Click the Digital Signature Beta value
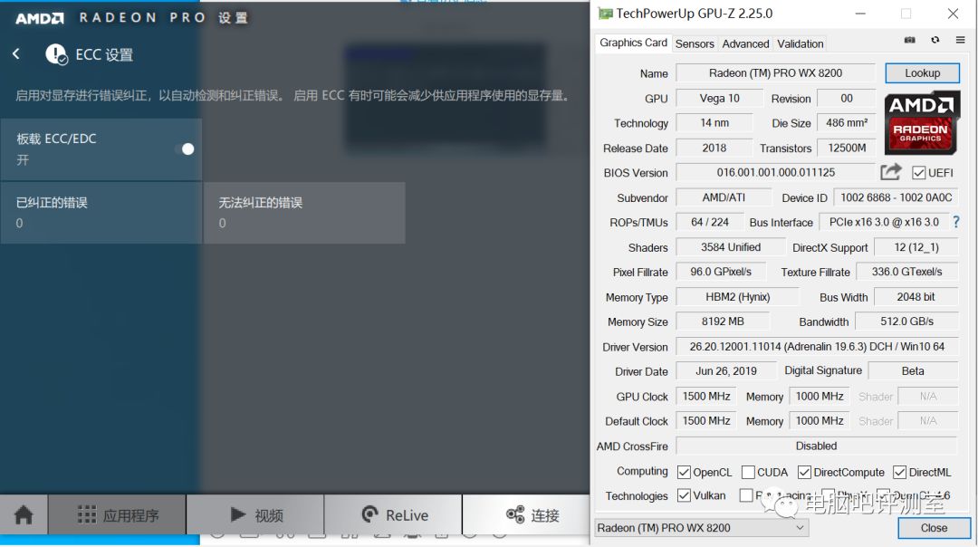This screenshot has width=978, height=547. click(913, 371)
